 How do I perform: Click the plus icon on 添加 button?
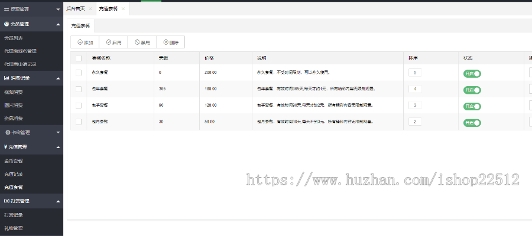tap(80, 42)
